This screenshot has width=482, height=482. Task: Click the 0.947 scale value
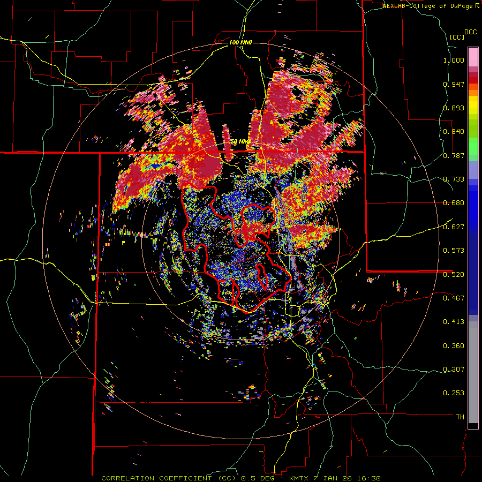(x=454, y=84)
